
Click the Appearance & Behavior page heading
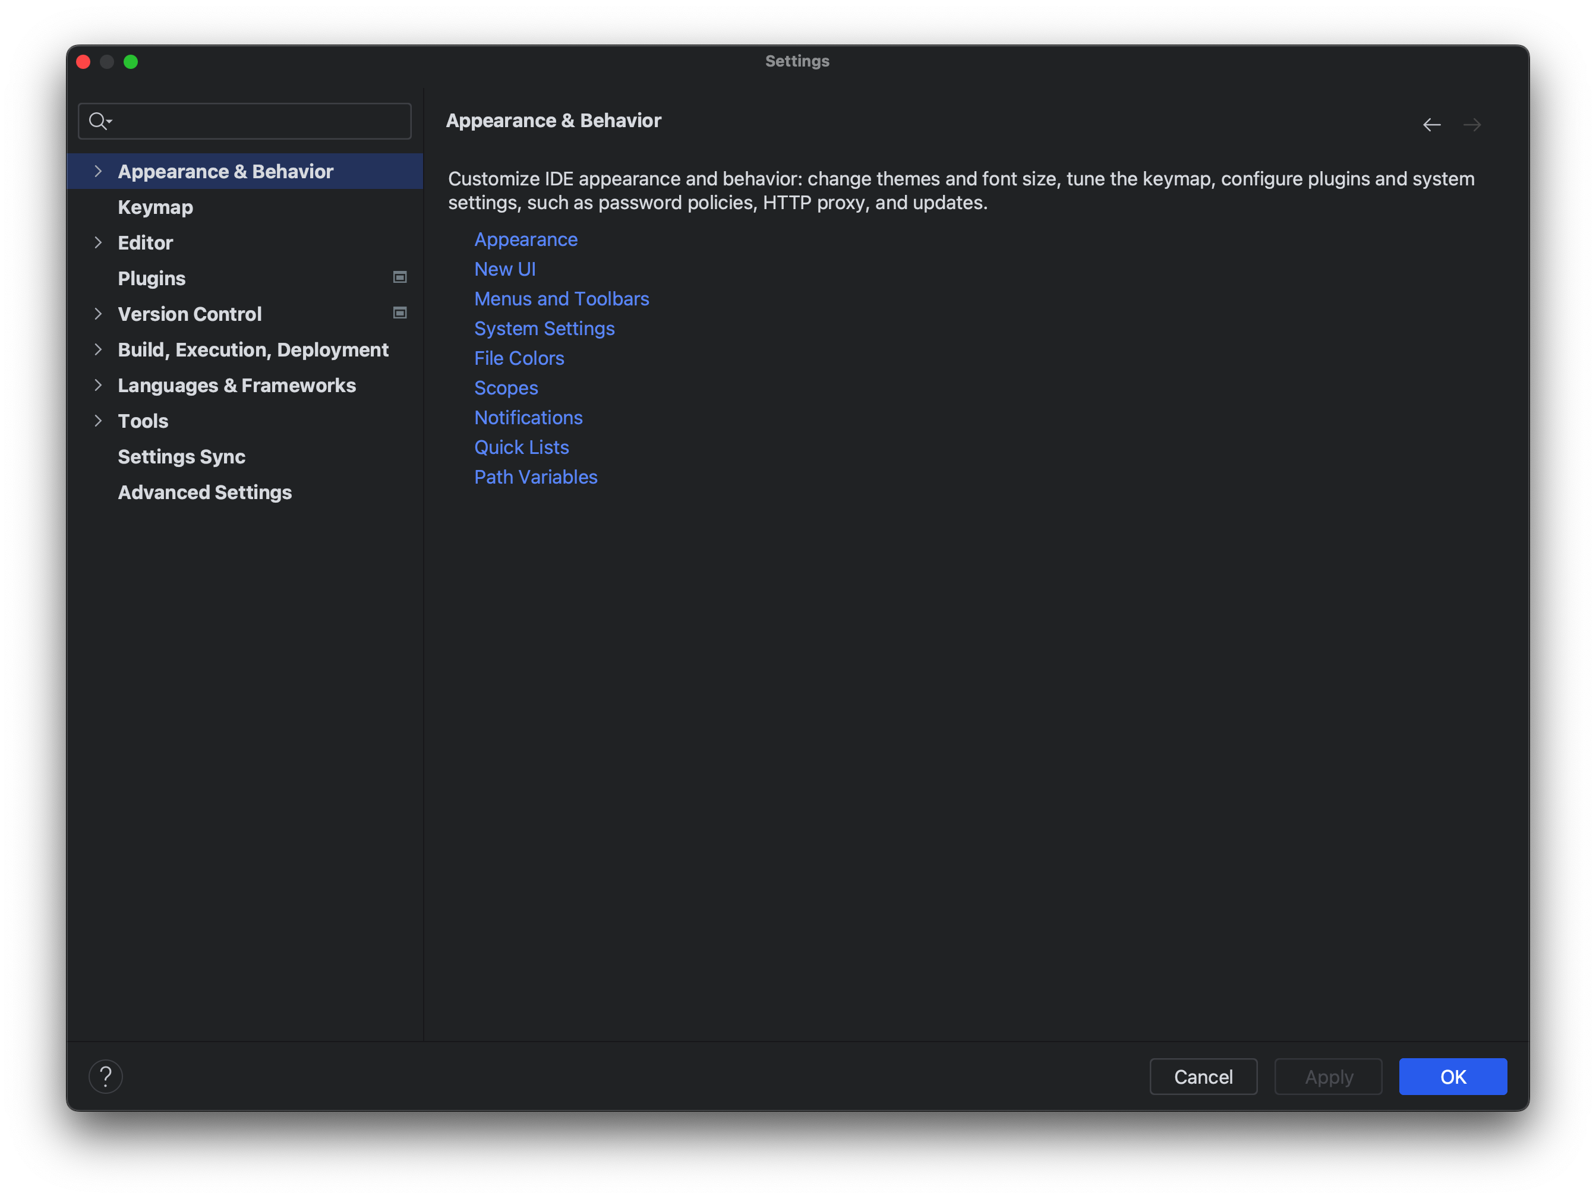(553, 121)
